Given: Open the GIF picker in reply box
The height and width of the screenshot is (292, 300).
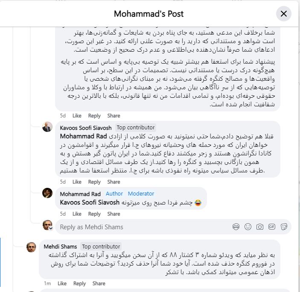Looking at the screenshot, I should point(272,227).
